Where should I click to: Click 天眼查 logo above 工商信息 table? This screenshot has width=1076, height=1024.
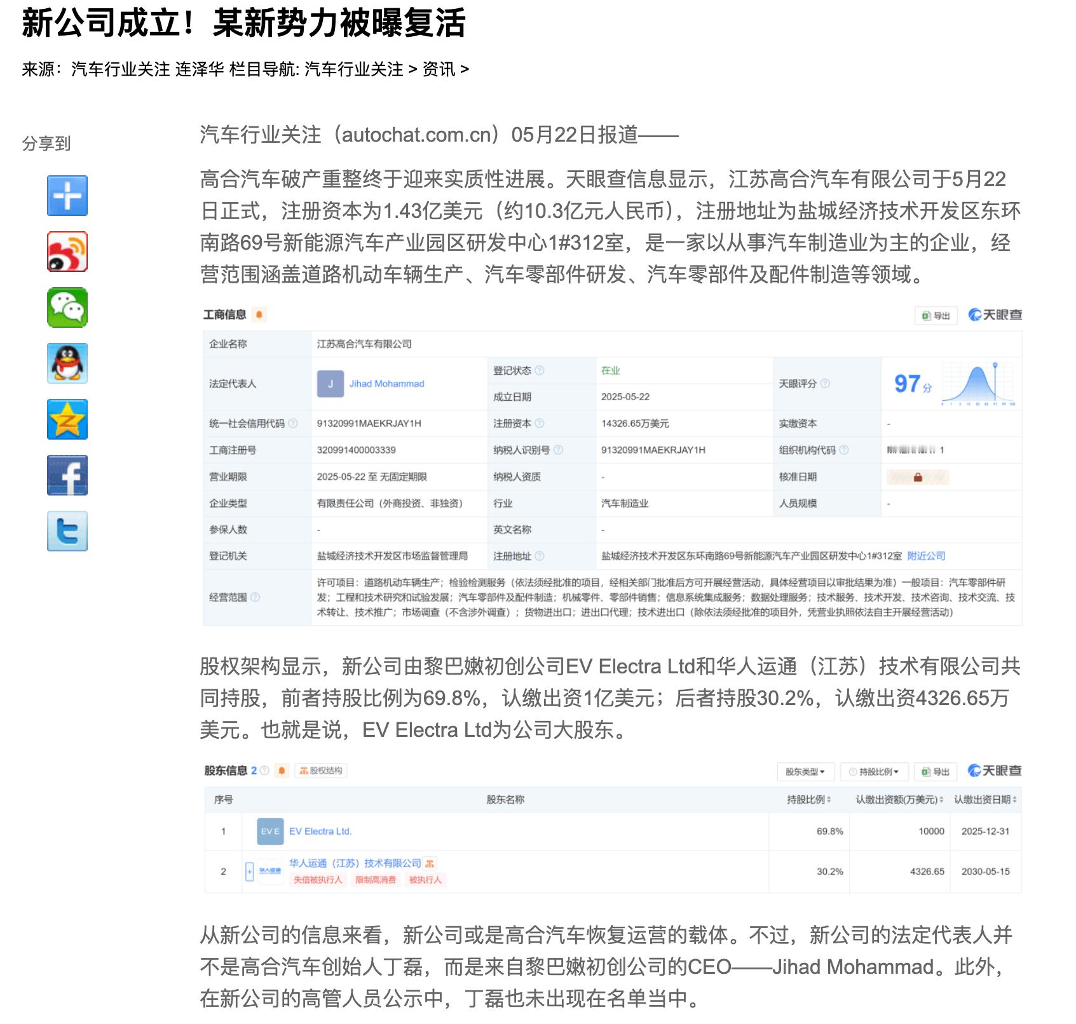995,315
